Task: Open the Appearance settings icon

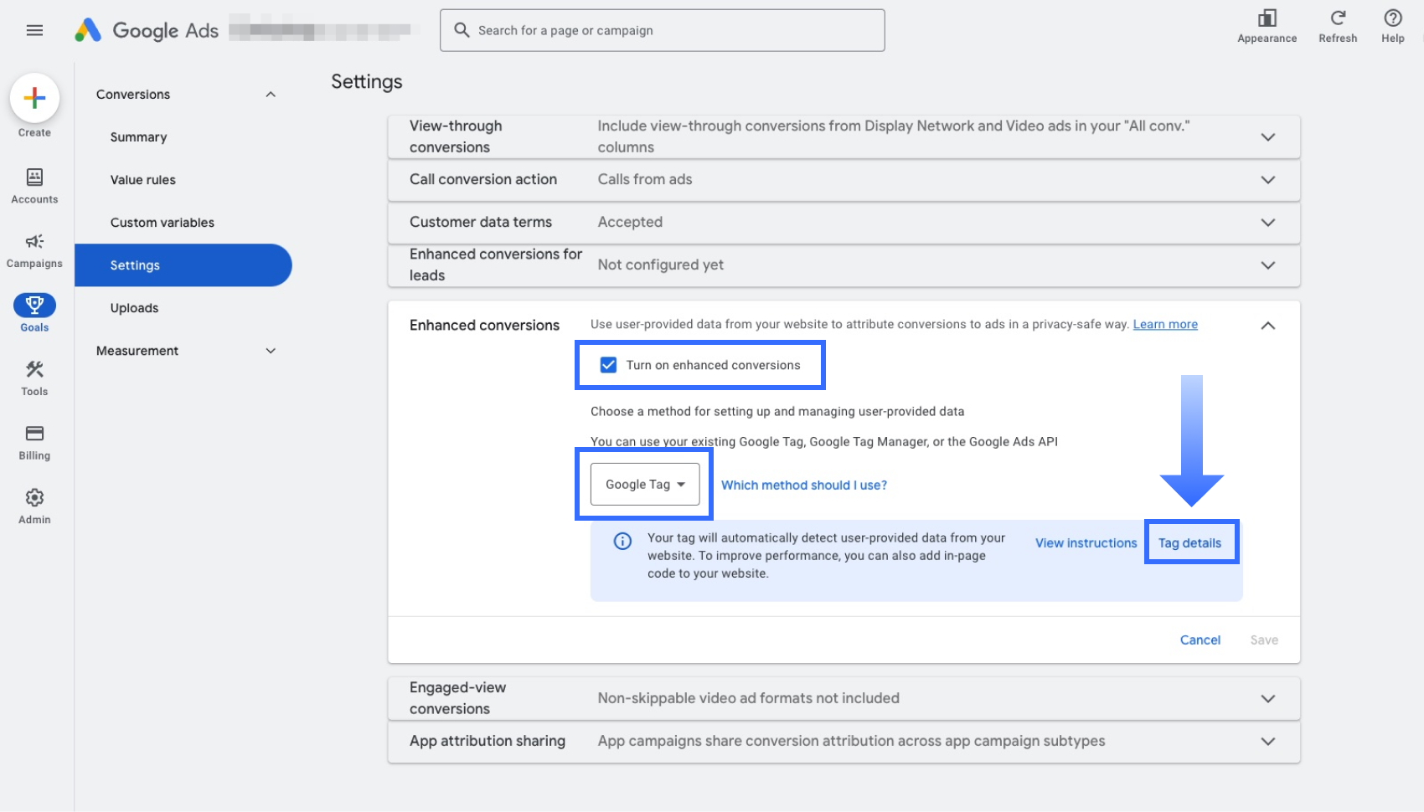Action: [x=1267, y=18]
